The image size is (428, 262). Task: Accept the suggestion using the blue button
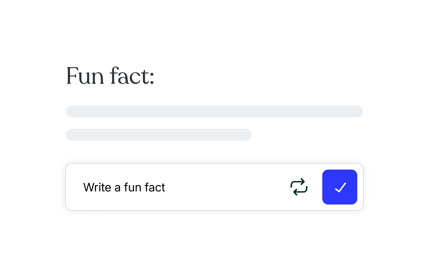[x=340, y=187]
